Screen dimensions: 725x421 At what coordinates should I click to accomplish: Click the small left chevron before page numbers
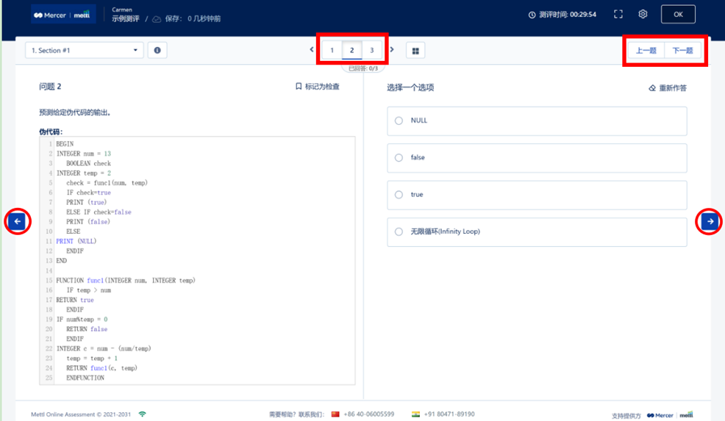pyautogui.click(x=312, y=50)
